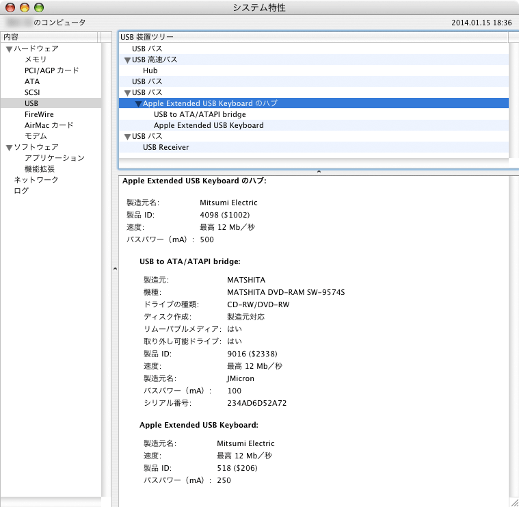Click the Mitsumi Electric value under hub details
Screen dimensions: 519x507
tap(228, 203)
